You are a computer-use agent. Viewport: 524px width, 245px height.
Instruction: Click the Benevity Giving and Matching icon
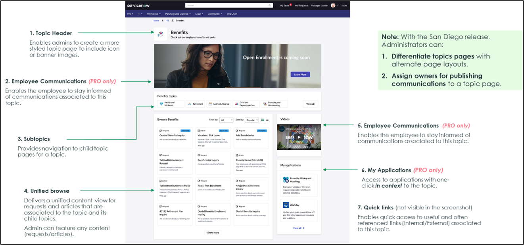tap(286, 180)
